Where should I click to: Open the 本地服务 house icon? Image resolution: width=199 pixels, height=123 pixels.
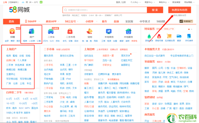(128, 31)
